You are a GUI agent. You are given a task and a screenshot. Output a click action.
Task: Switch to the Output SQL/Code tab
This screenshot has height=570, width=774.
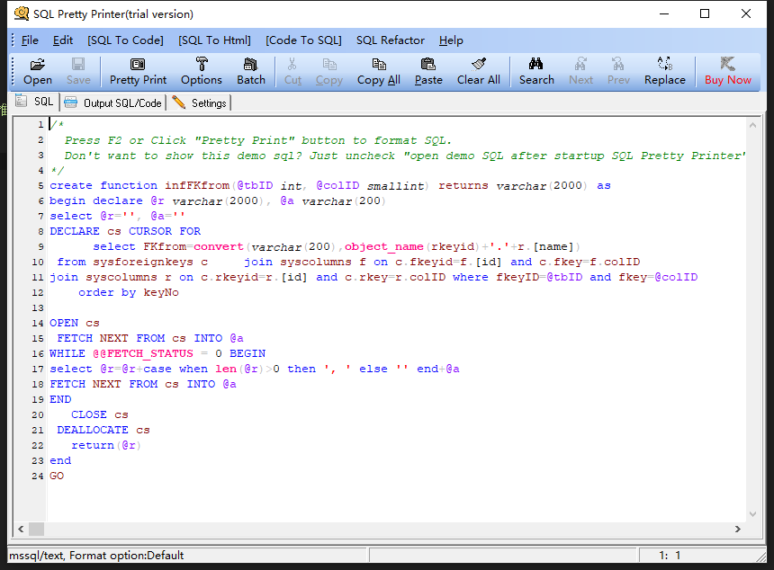(x=113, y=102)
